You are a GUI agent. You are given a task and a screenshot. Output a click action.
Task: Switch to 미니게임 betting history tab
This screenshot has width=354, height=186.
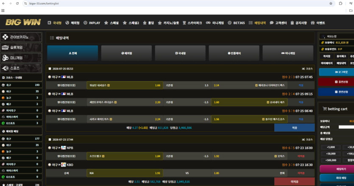pos(288,53)
